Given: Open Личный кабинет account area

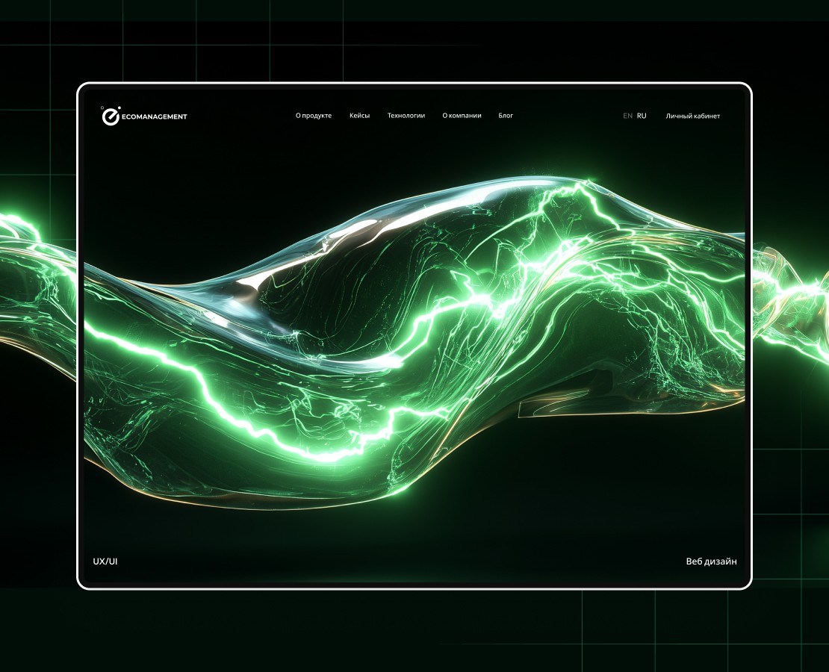Looking at the screenshot, I should [692, 116].
